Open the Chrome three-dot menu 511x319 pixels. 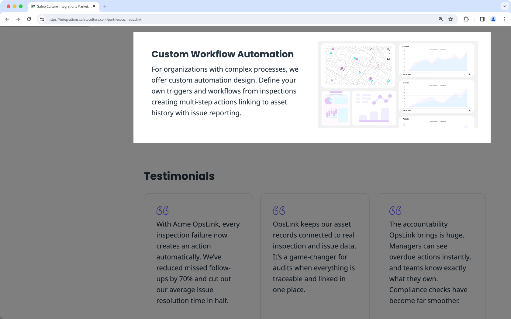point(504,19)
